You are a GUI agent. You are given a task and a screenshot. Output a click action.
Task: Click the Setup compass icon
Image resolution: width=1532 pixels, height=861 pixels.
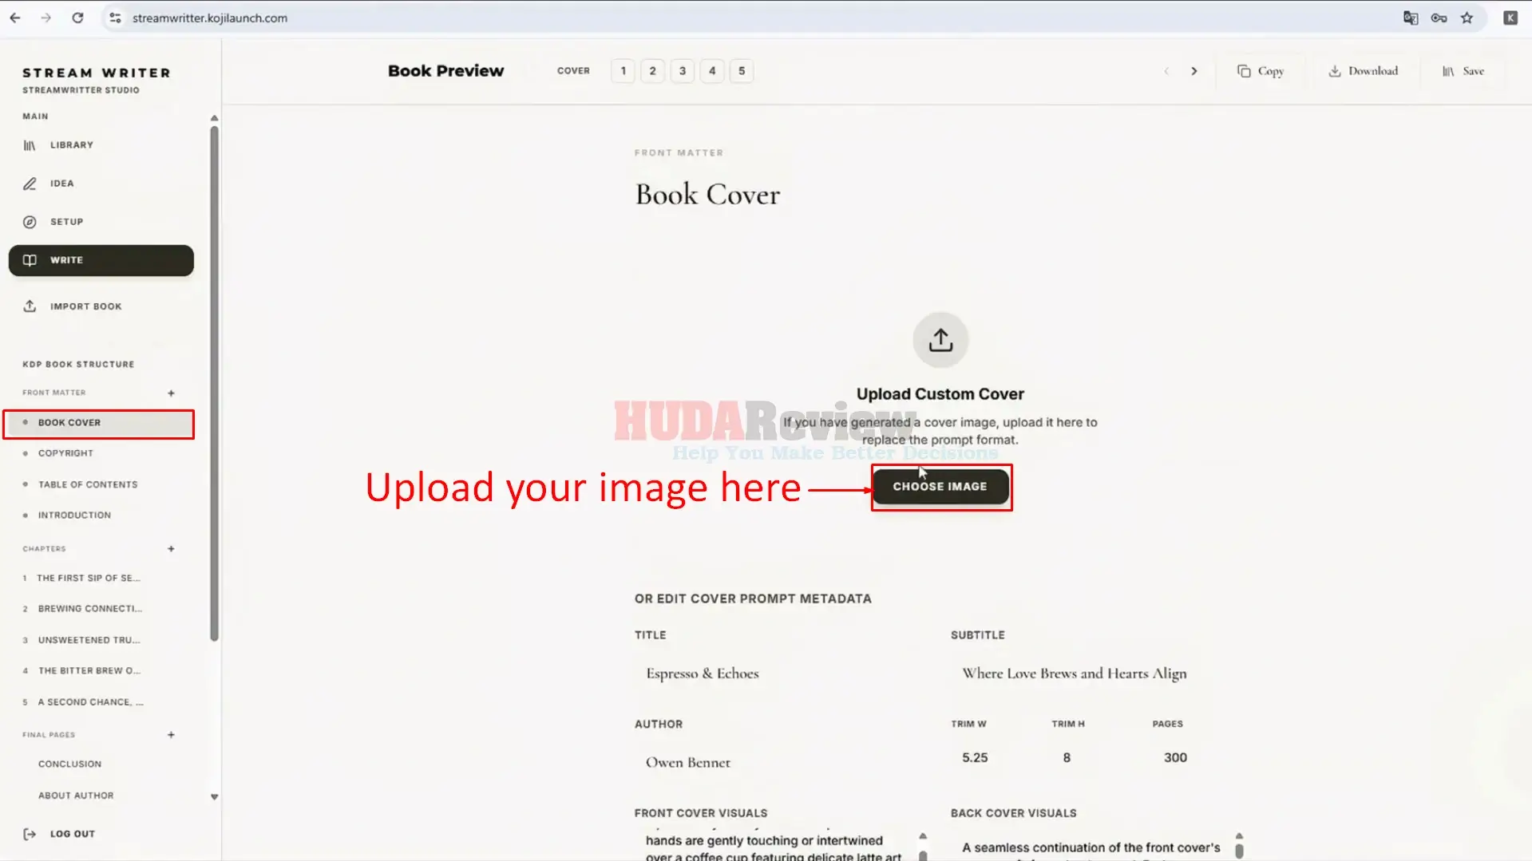pyautogui.click(x=30, y=222)
